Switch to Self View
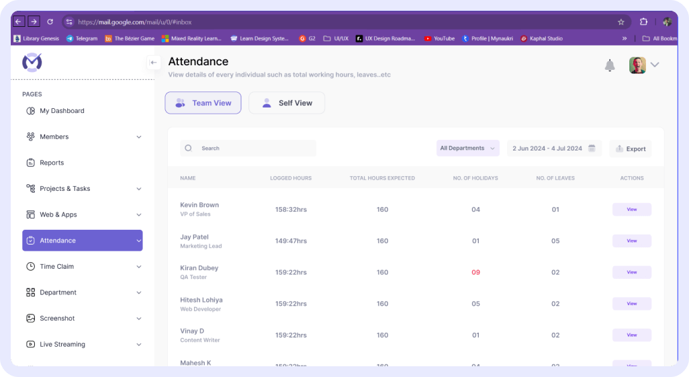 (x=287, y=103)
